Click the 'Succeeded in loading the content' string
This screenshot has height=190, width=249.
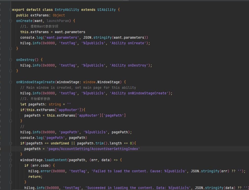(138, 188)
